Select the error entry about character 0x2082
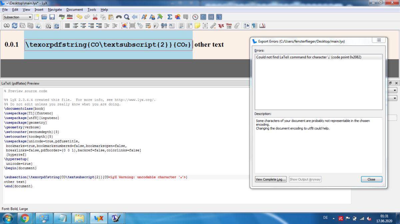 [318, 57]
